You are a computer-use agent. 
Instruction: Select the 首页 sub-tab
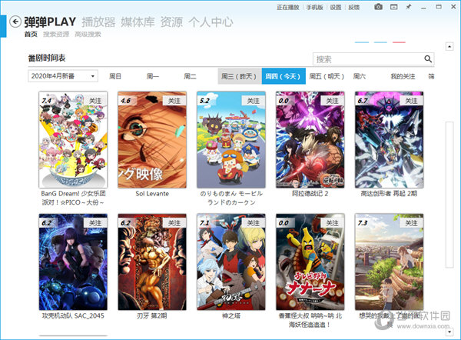(x=31, y=35)
